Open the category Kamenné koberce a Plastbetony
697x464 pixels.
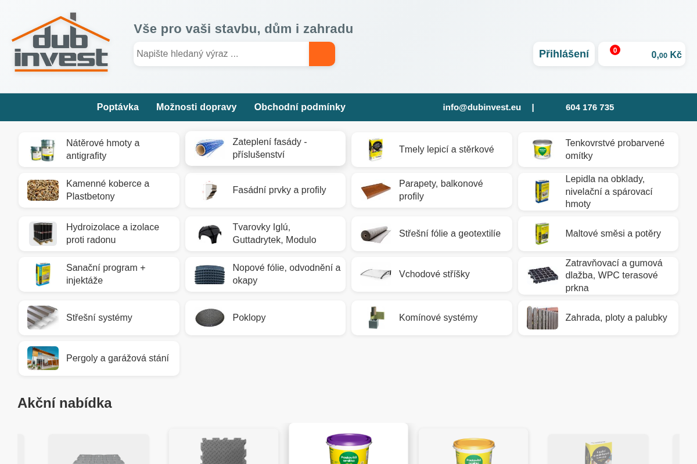pyautogui.click(x=99, y=190)
